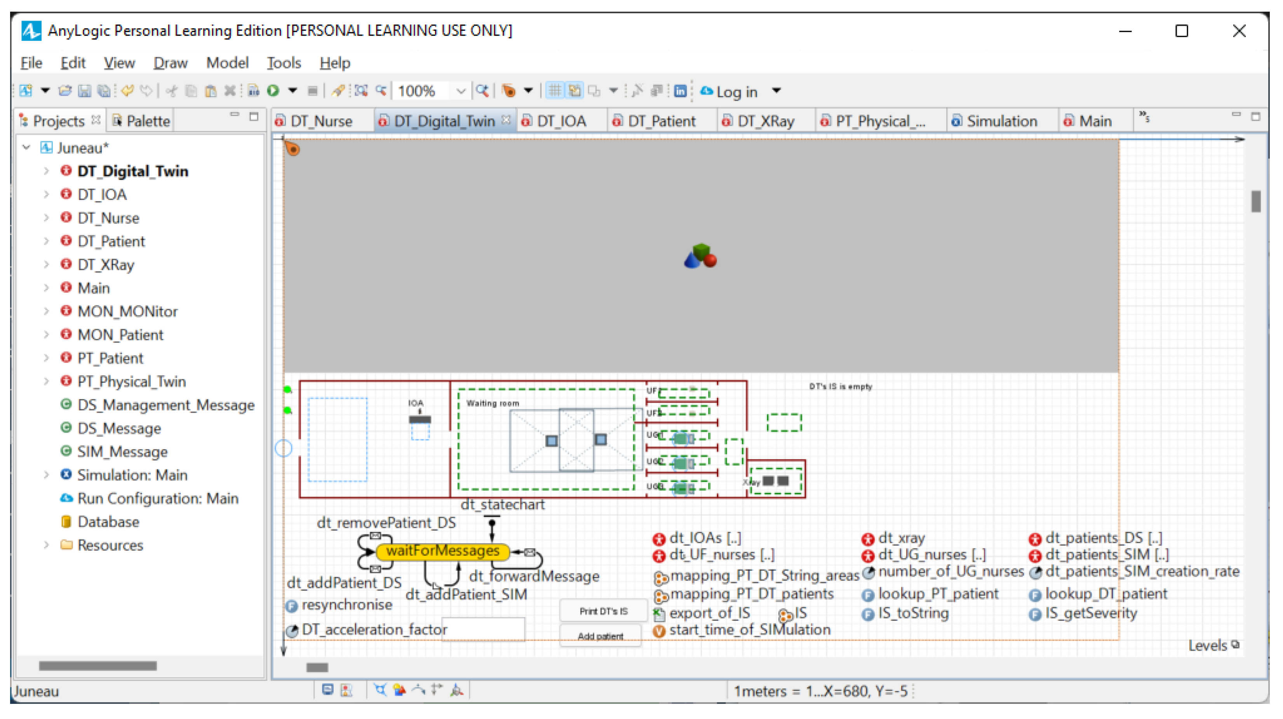1283x719 pixels.
Task: Expand the Resources folder node
Action: [46, 545]
